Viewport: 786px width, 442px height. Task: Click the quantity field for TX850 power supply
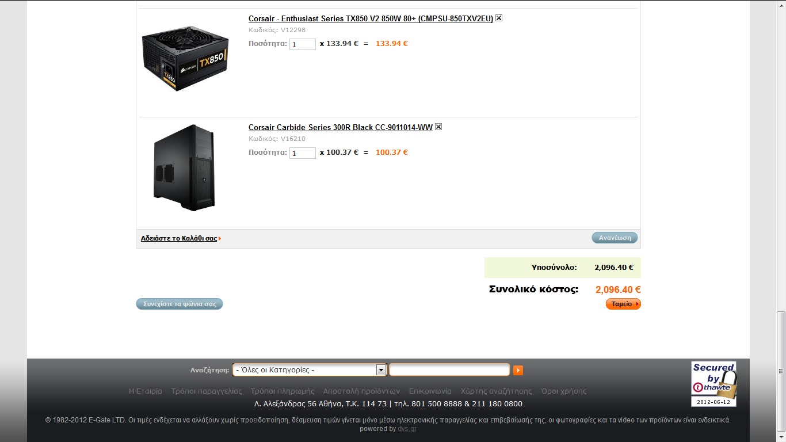[302, 44]
